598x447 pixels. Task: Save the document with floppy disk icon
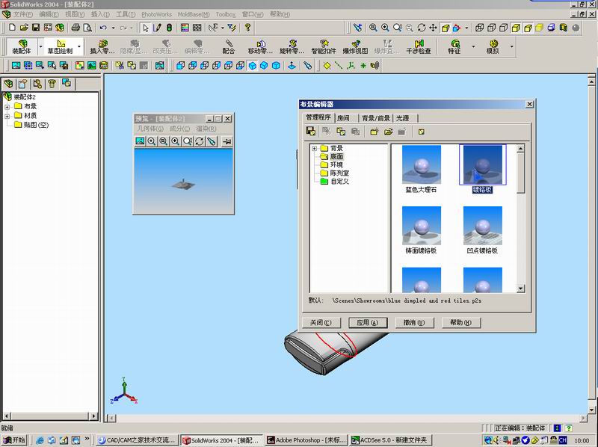(36, 28)
